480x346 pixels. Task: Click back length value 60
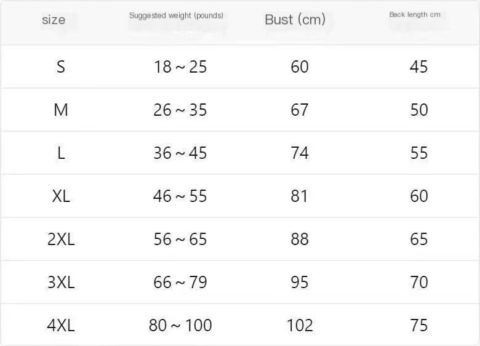(x=418, y=196)
